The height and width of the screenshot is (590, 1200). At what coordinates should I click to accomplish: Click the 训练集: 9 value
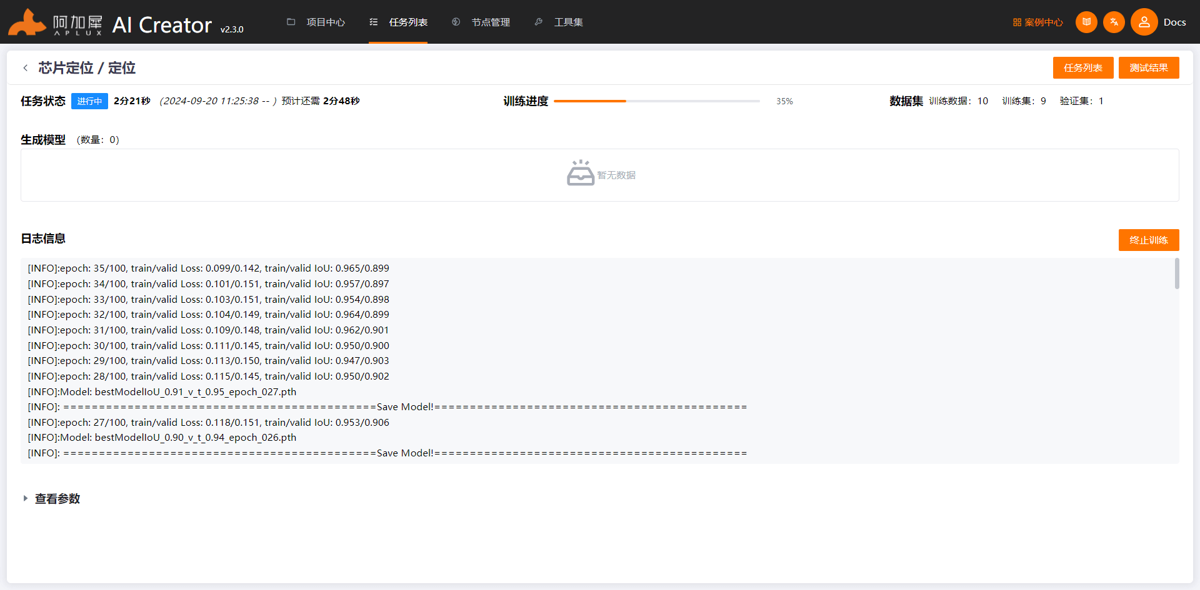[x=1024, y=101]
